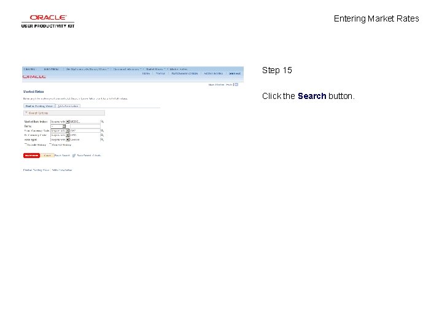Open the Main Menu
The image size is (442, 332).
(x=52, y=69)
